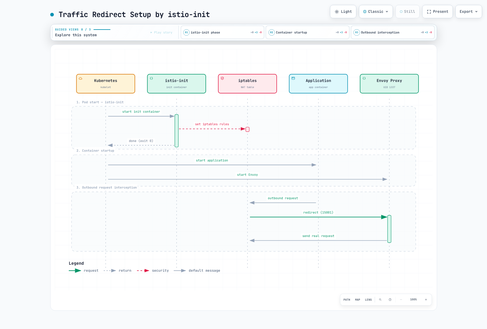The width and height of the screenshot is (487, 329).
Task: Click the return legend dashed arrow
Action: 110,271
